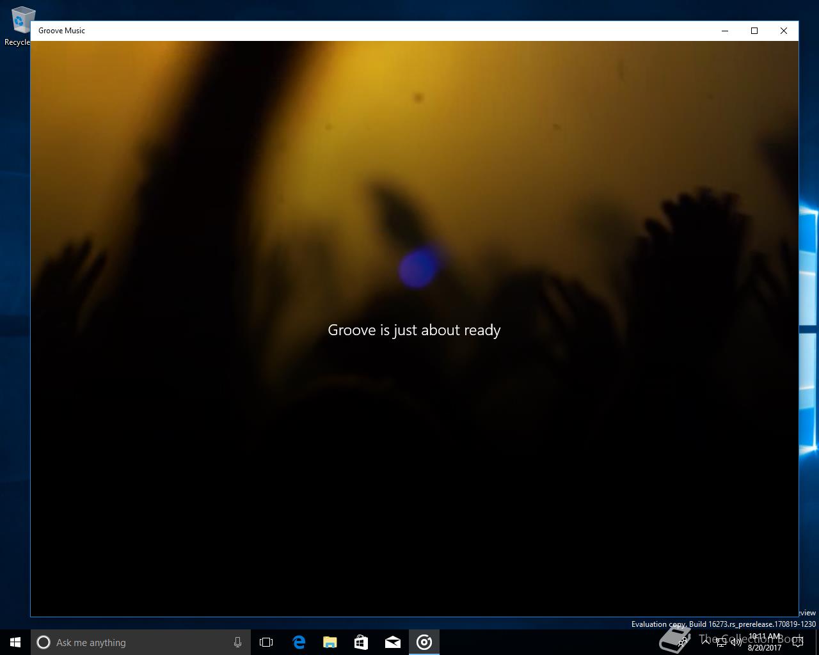Close the Groove Music window

784,31
